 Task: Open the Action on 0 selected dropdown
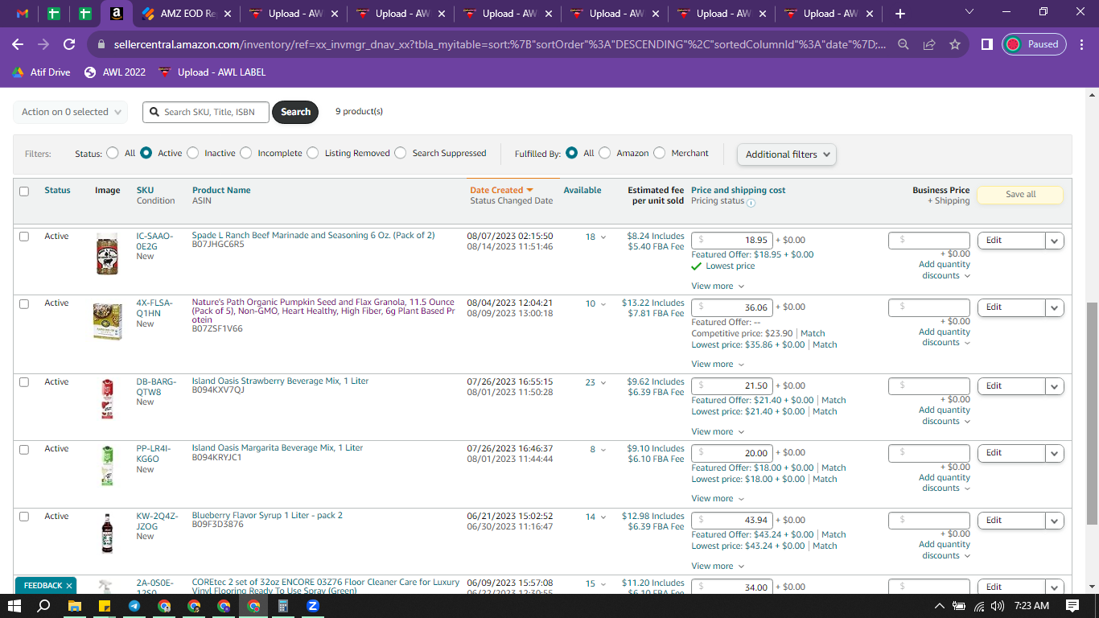coord(71,112)
